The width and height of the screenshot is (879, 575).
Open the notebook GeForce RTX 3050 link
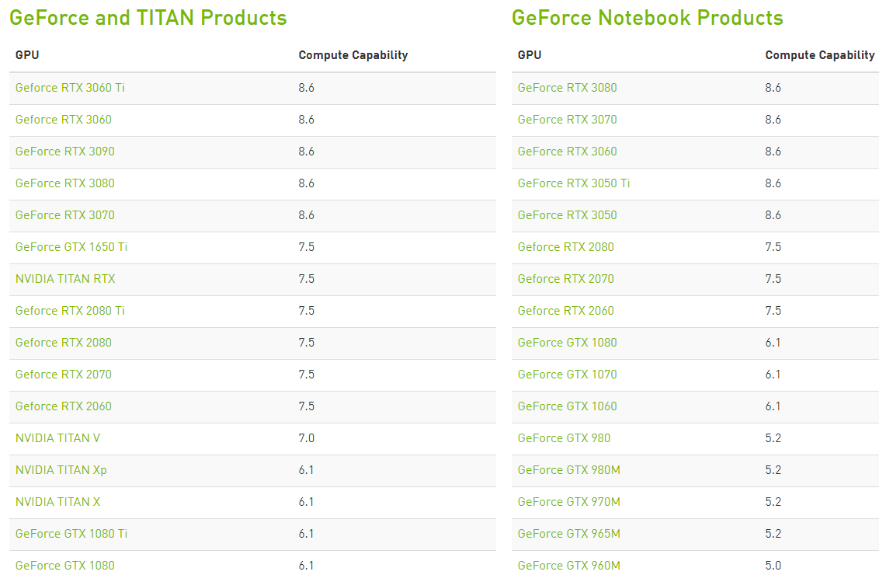(x=568, y=215)
